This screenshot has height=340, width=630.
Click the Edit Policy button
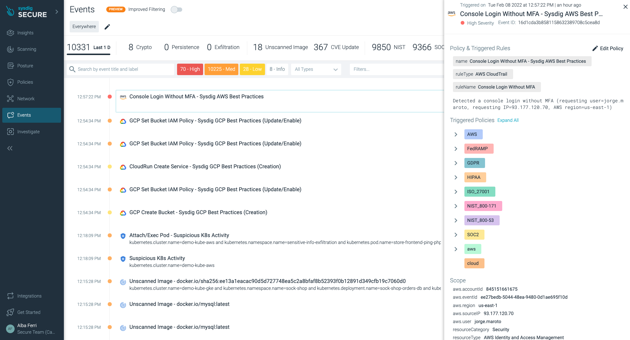[608, 48]
